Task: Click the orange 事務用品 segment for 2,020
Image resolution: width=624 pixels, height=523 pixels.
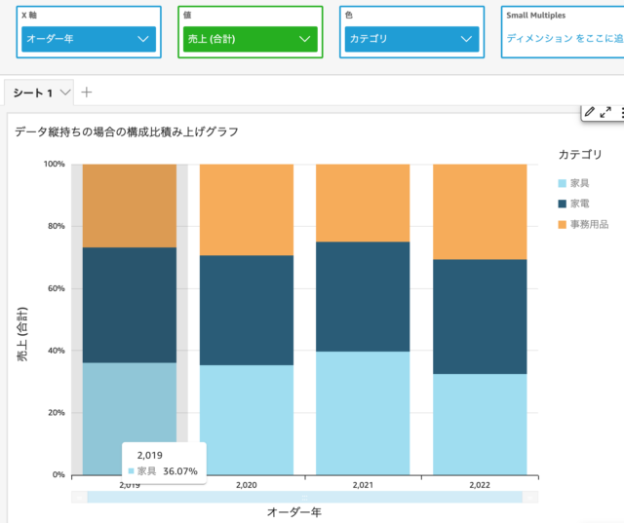Action: [246, 209]
